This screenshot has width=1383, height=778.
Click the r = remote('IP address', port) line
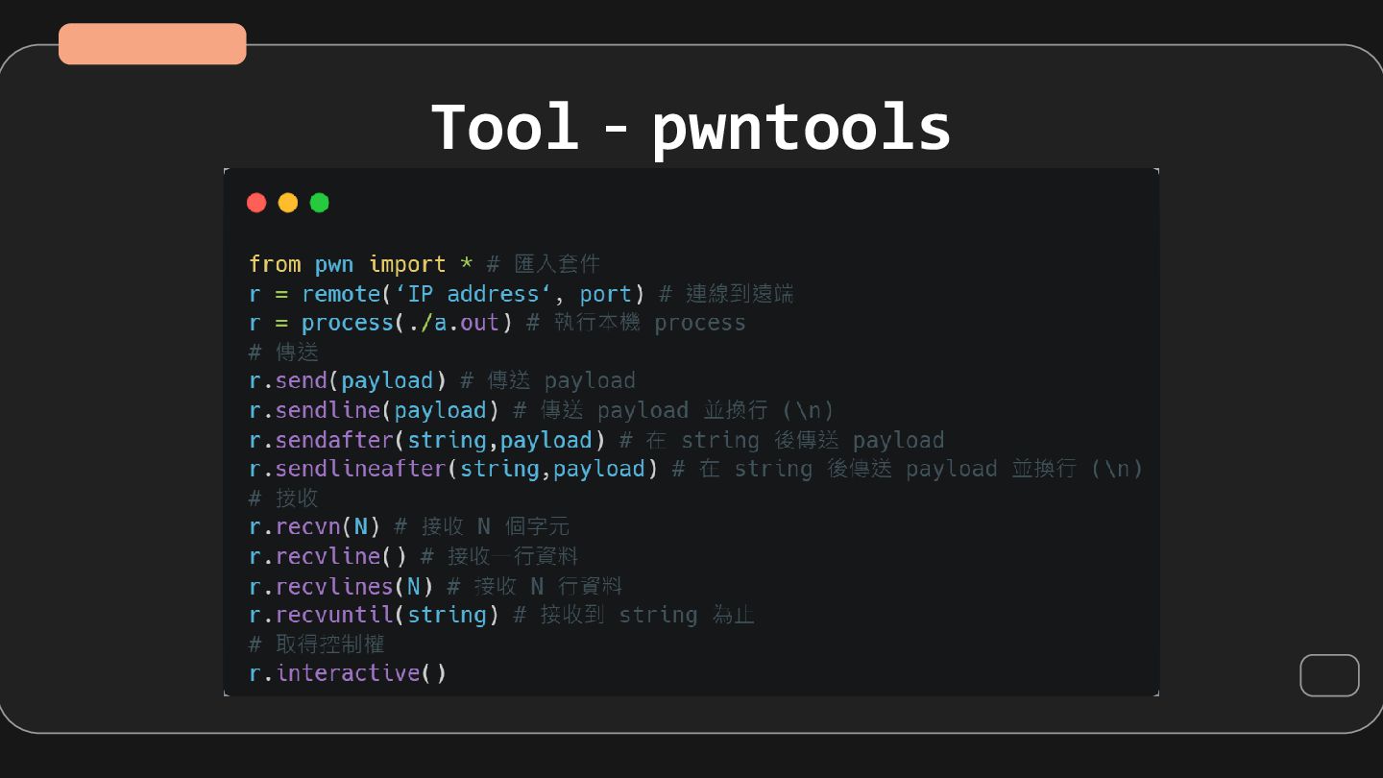click(x=522, y=293)
